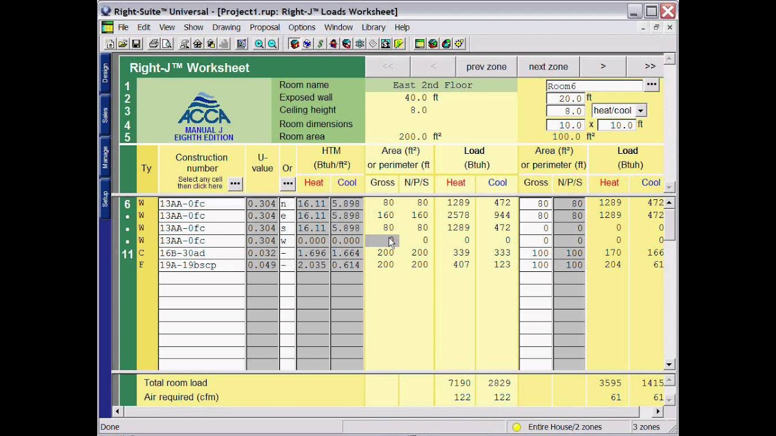Open the Proposal menu

tap(264, 27)
